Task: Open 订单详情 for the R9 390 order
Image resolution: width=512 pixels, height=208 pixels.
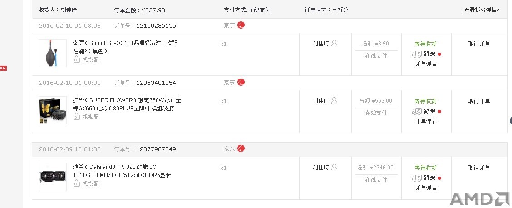Action: point(426,188)
